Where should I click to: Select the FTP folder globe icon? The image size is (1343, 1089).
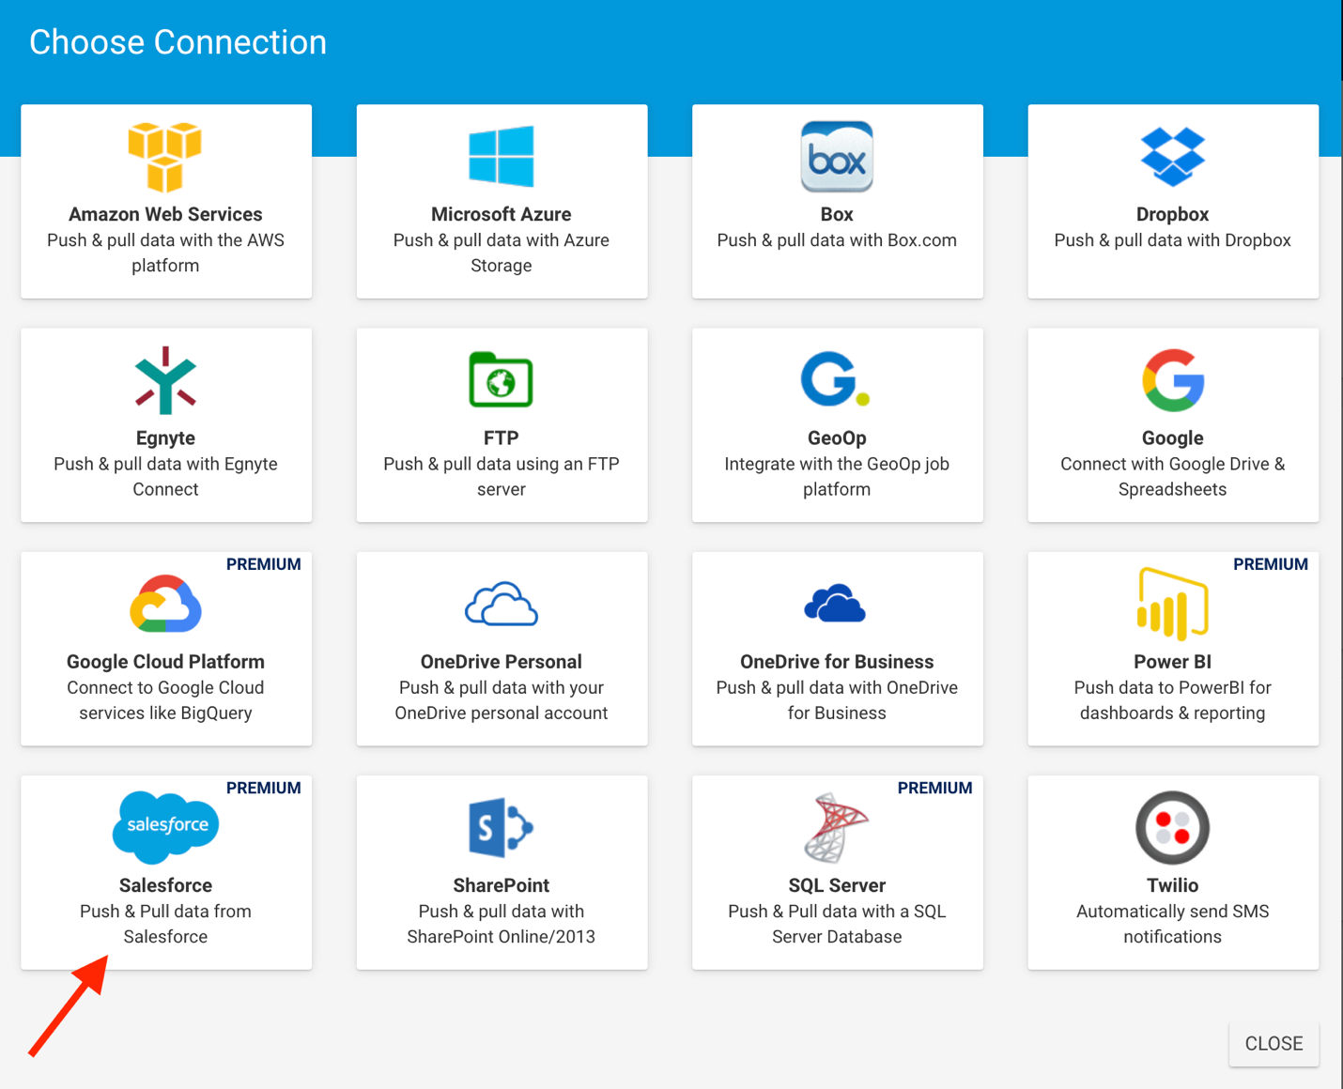502,380
